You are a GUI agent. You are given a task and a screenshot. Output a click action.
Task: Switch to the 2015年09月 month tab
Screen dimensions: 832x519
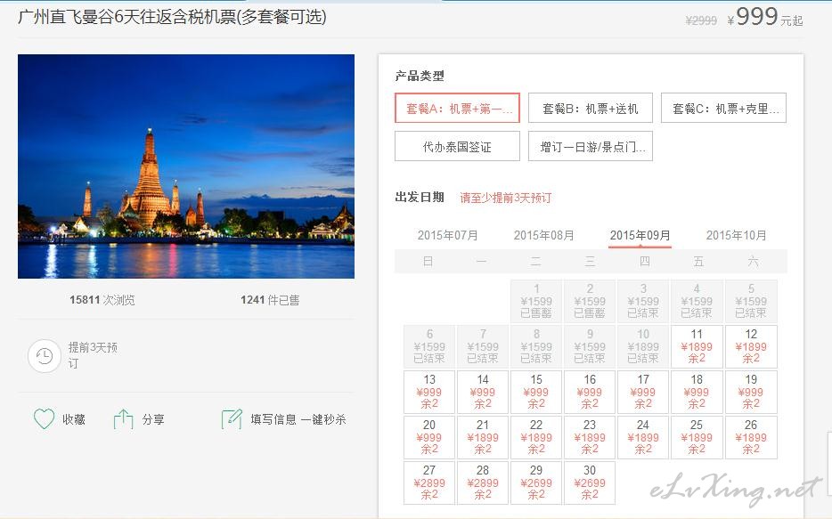640,235
